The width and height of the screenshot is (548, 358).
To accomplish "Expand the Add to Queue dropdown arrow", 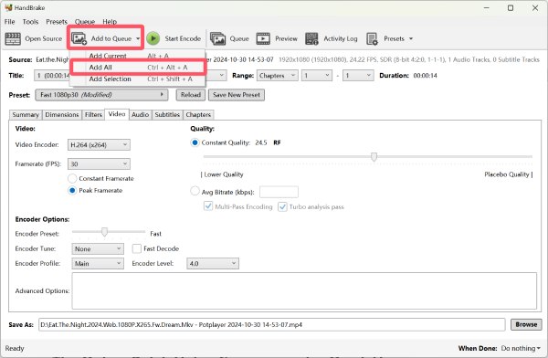I will (138, 38).
